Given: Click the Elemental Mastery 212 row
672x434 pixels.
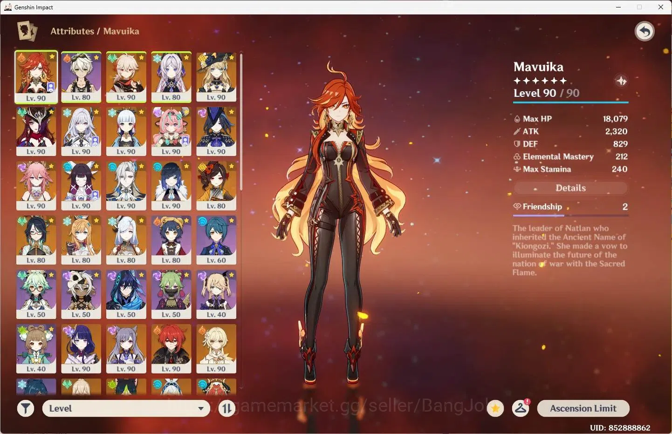Looking at the screenshot, I should coord(570,156).
